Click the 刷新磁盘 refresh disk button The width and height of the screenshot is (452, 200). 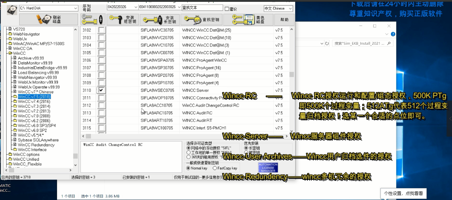(48, 19)
